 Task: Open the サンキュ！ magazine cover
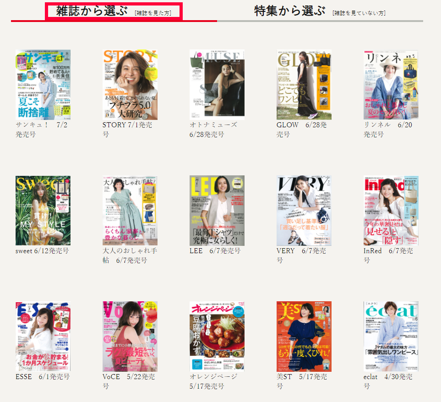(43, 84)
